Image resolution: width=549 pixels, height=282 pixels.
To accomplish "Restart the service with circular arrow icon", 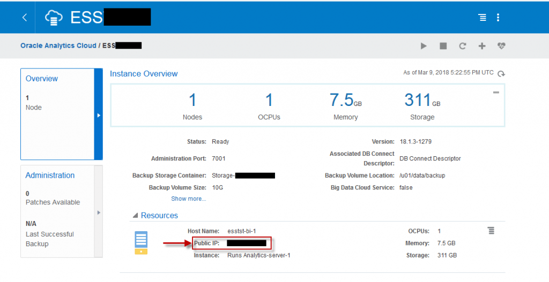I will click(463, 46).
